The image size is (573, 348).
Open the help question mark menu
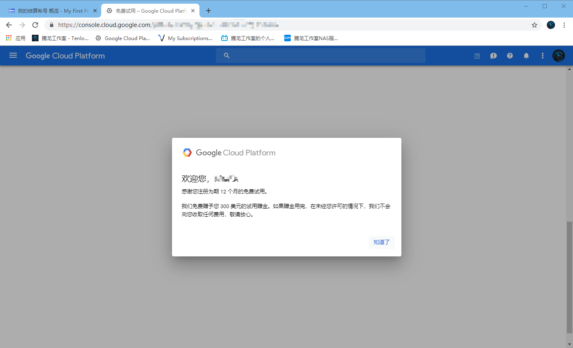pyautogui.click(x=510, y=56)
